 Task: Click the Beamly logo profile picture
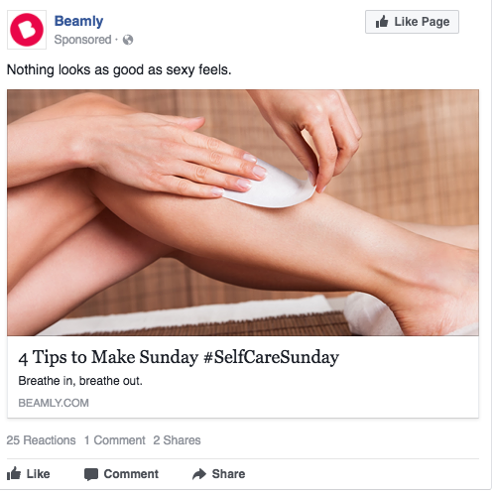click(x=27, y=30)
